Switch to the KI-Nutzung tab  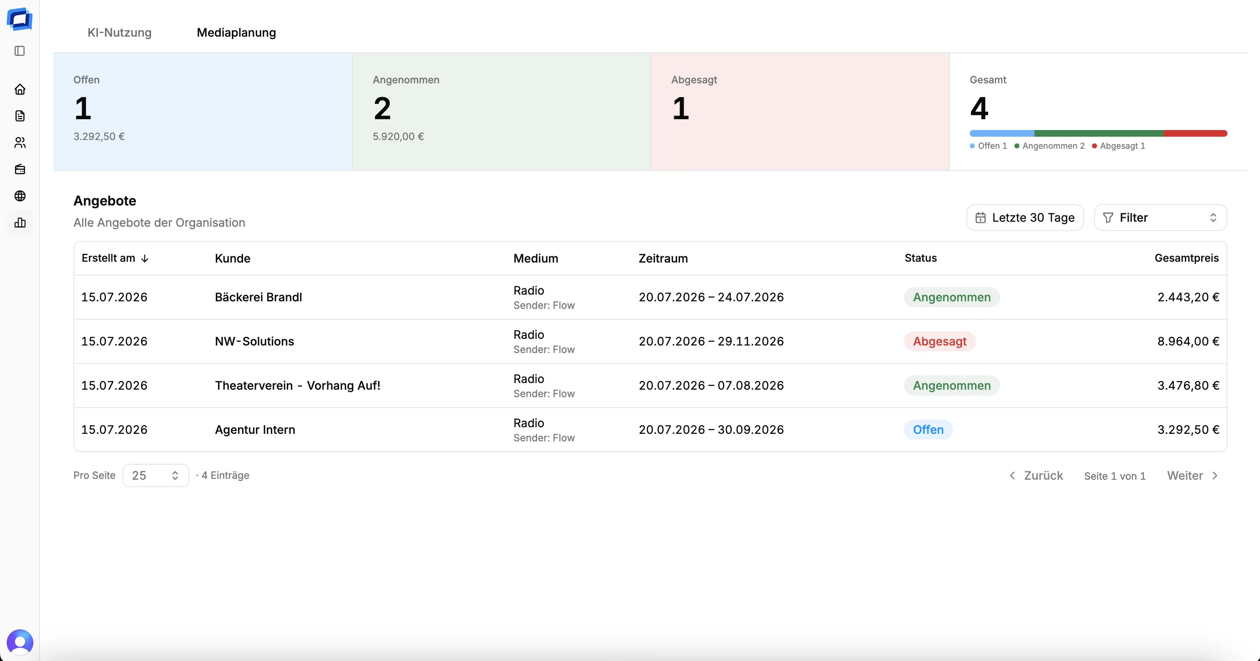(x=119, y=32)
